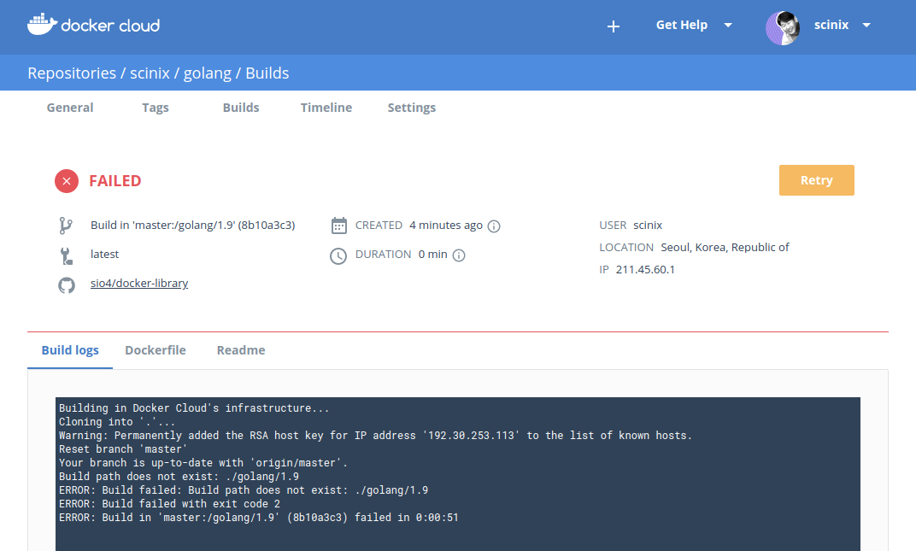The height and width of the screenshot is (551, 916).
Task: Click the info icon beside Duration
Action: pyautogui.click(x=459, y=255)
